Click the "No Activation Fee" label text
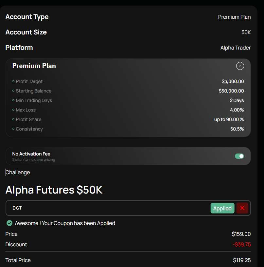 pos(31,154)
